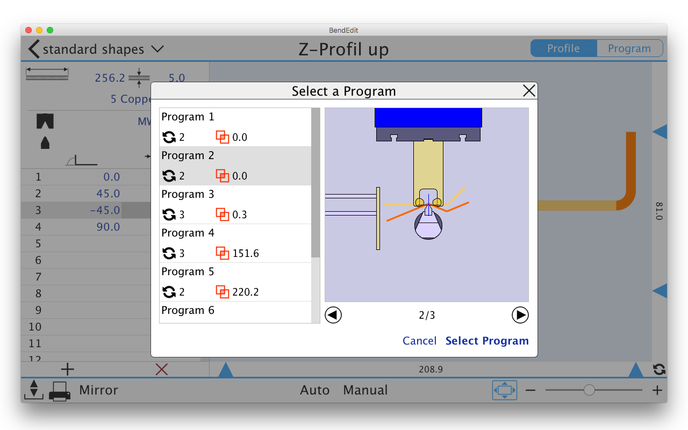Show previous bending step with left arrow

coord(333,315)
